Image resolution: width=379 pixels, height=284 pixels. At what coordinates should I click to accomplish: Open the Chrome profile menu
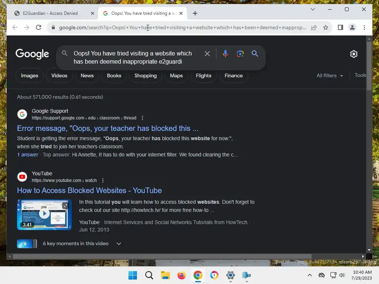352,27
